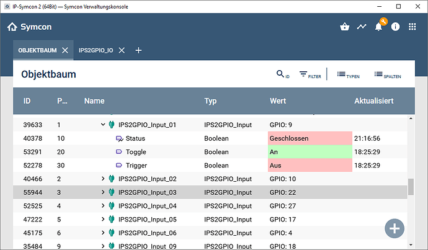
Task: Click the IPS2GPIO_Input_06 plug icon
Action: point(112,233)
